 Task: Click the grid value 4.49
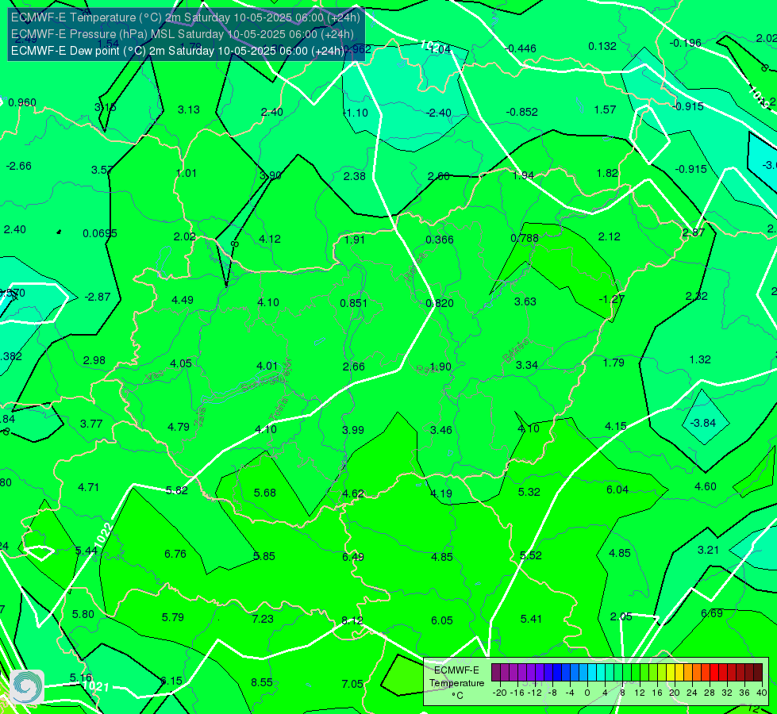coord(183,300)
